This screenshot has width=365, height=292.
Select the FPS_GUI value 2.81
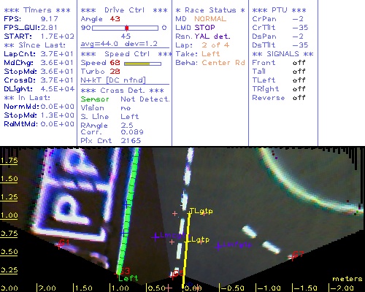point(49,28)
